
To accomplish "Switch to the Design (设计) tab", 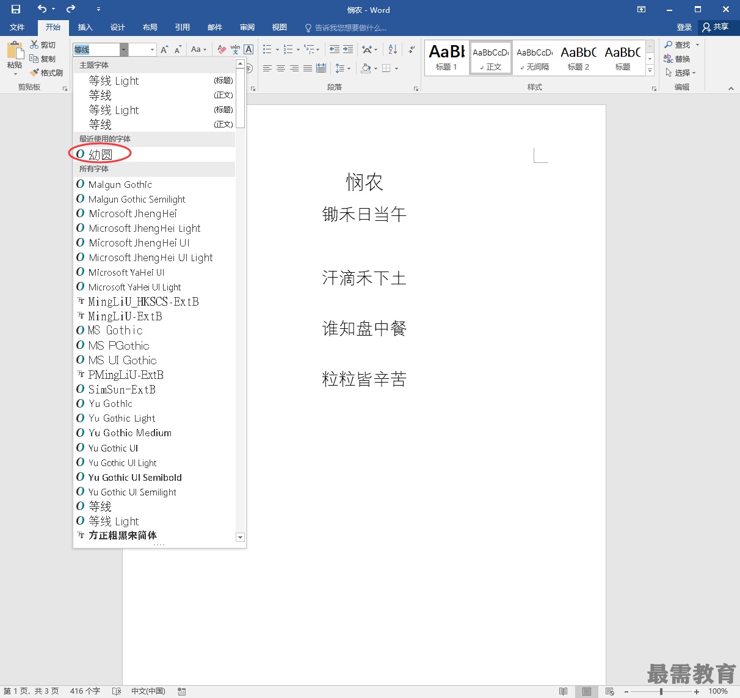I will pos(118,27).
